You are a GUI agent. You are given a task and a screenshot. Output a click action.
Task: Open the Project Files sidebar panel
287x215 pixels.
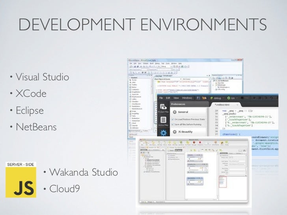tap(163, 108)
